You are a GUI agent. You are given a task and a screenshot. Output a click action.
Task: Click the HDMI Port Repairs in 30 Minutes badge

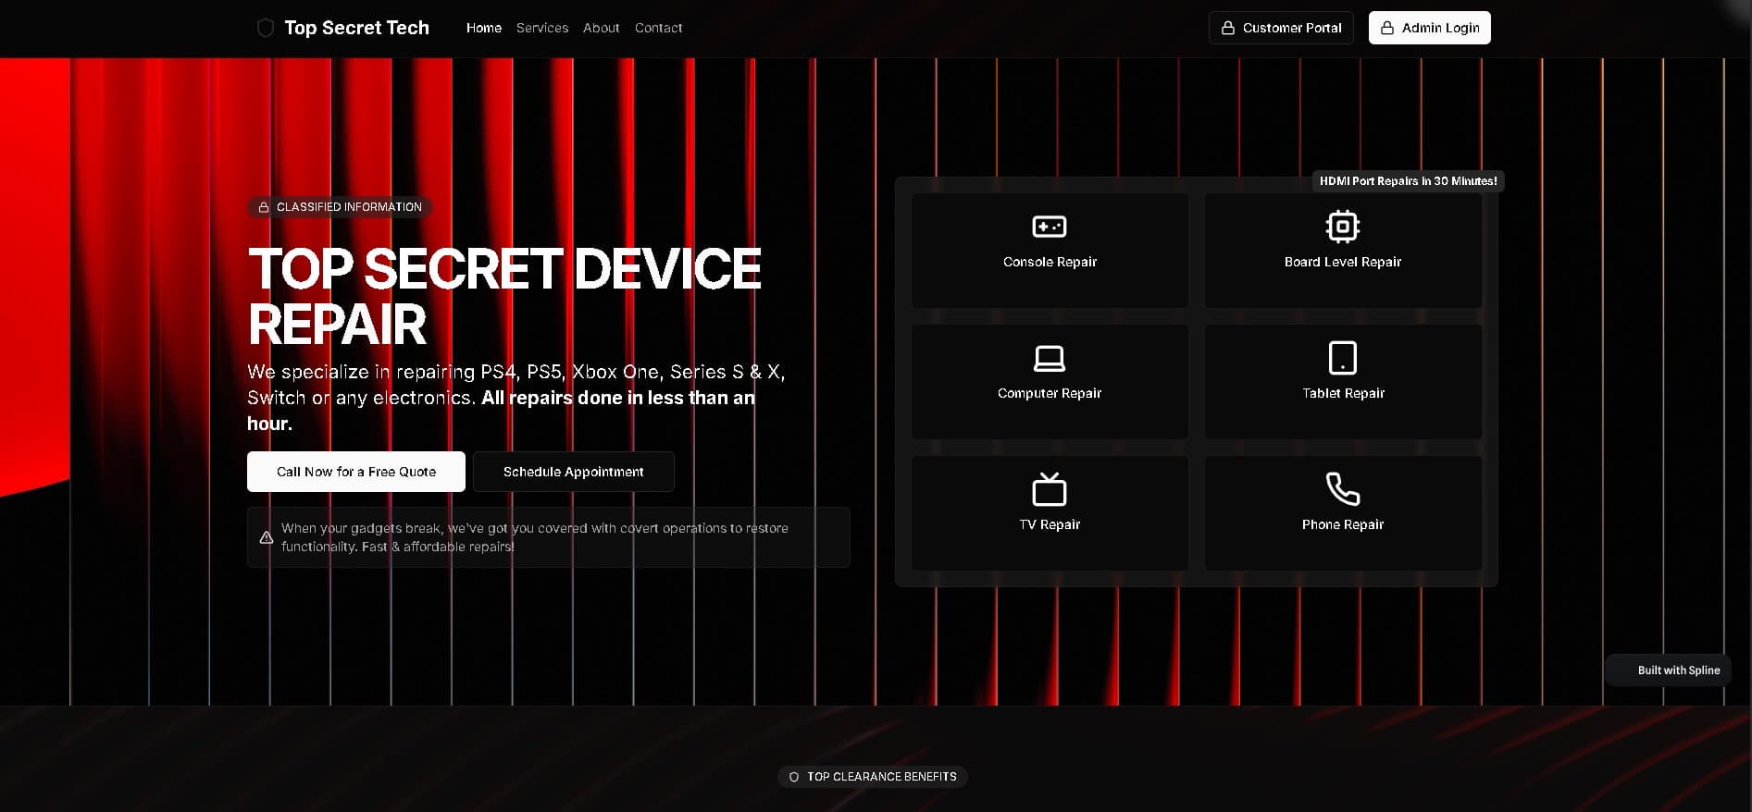click(x=1408, y=181)
